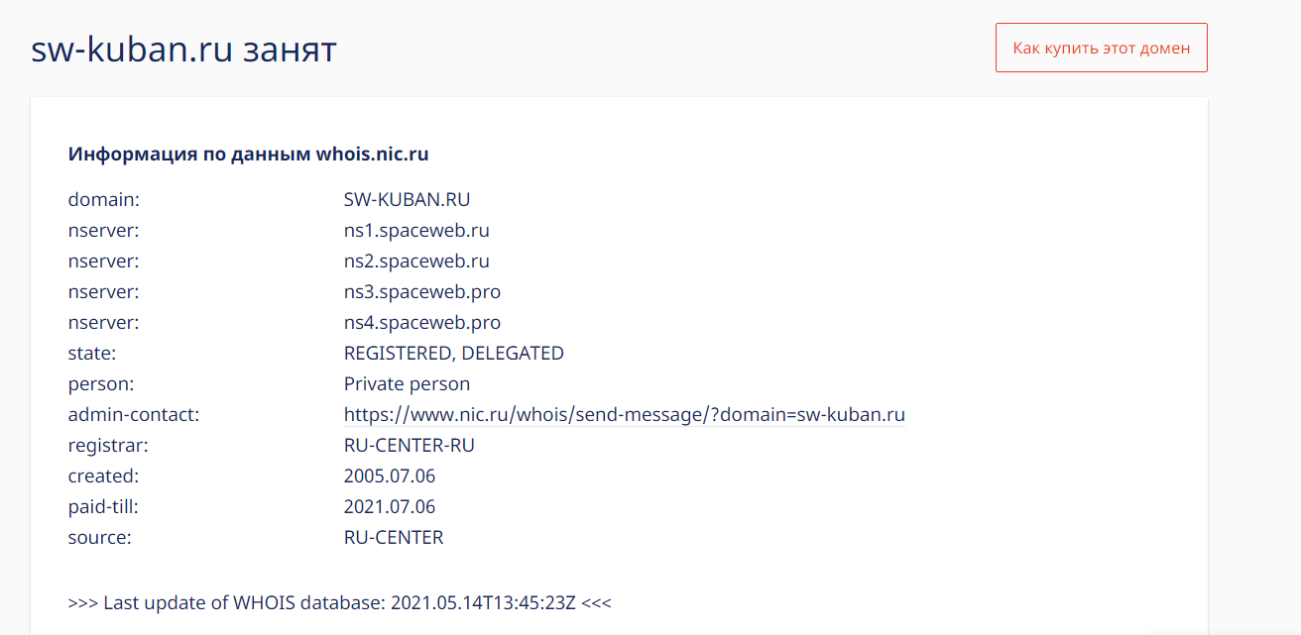1301x635 pixels.
Task: Click the 'state:' field label
Action: [92, 353]
